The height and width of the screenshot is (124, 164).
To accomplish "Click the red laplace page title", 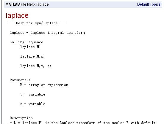I will (x=17, y=15).
